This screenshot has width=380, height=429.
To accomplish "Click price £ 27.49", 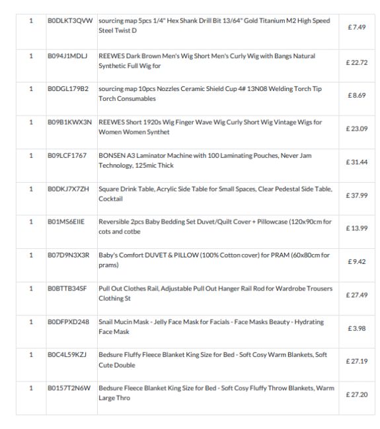I will (x=357, y=295).
